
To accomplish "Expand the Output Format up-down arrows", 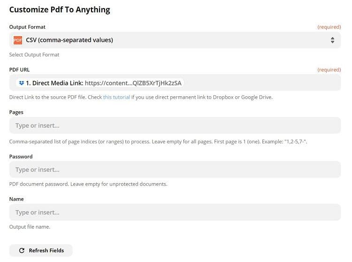I will (x=332, y=40).
